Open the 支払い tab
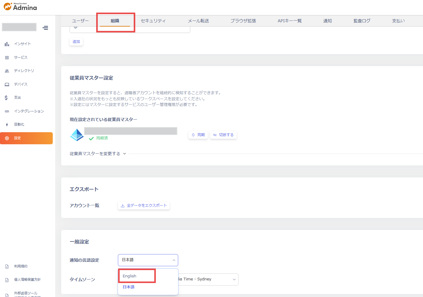 [x=398, y=21]
